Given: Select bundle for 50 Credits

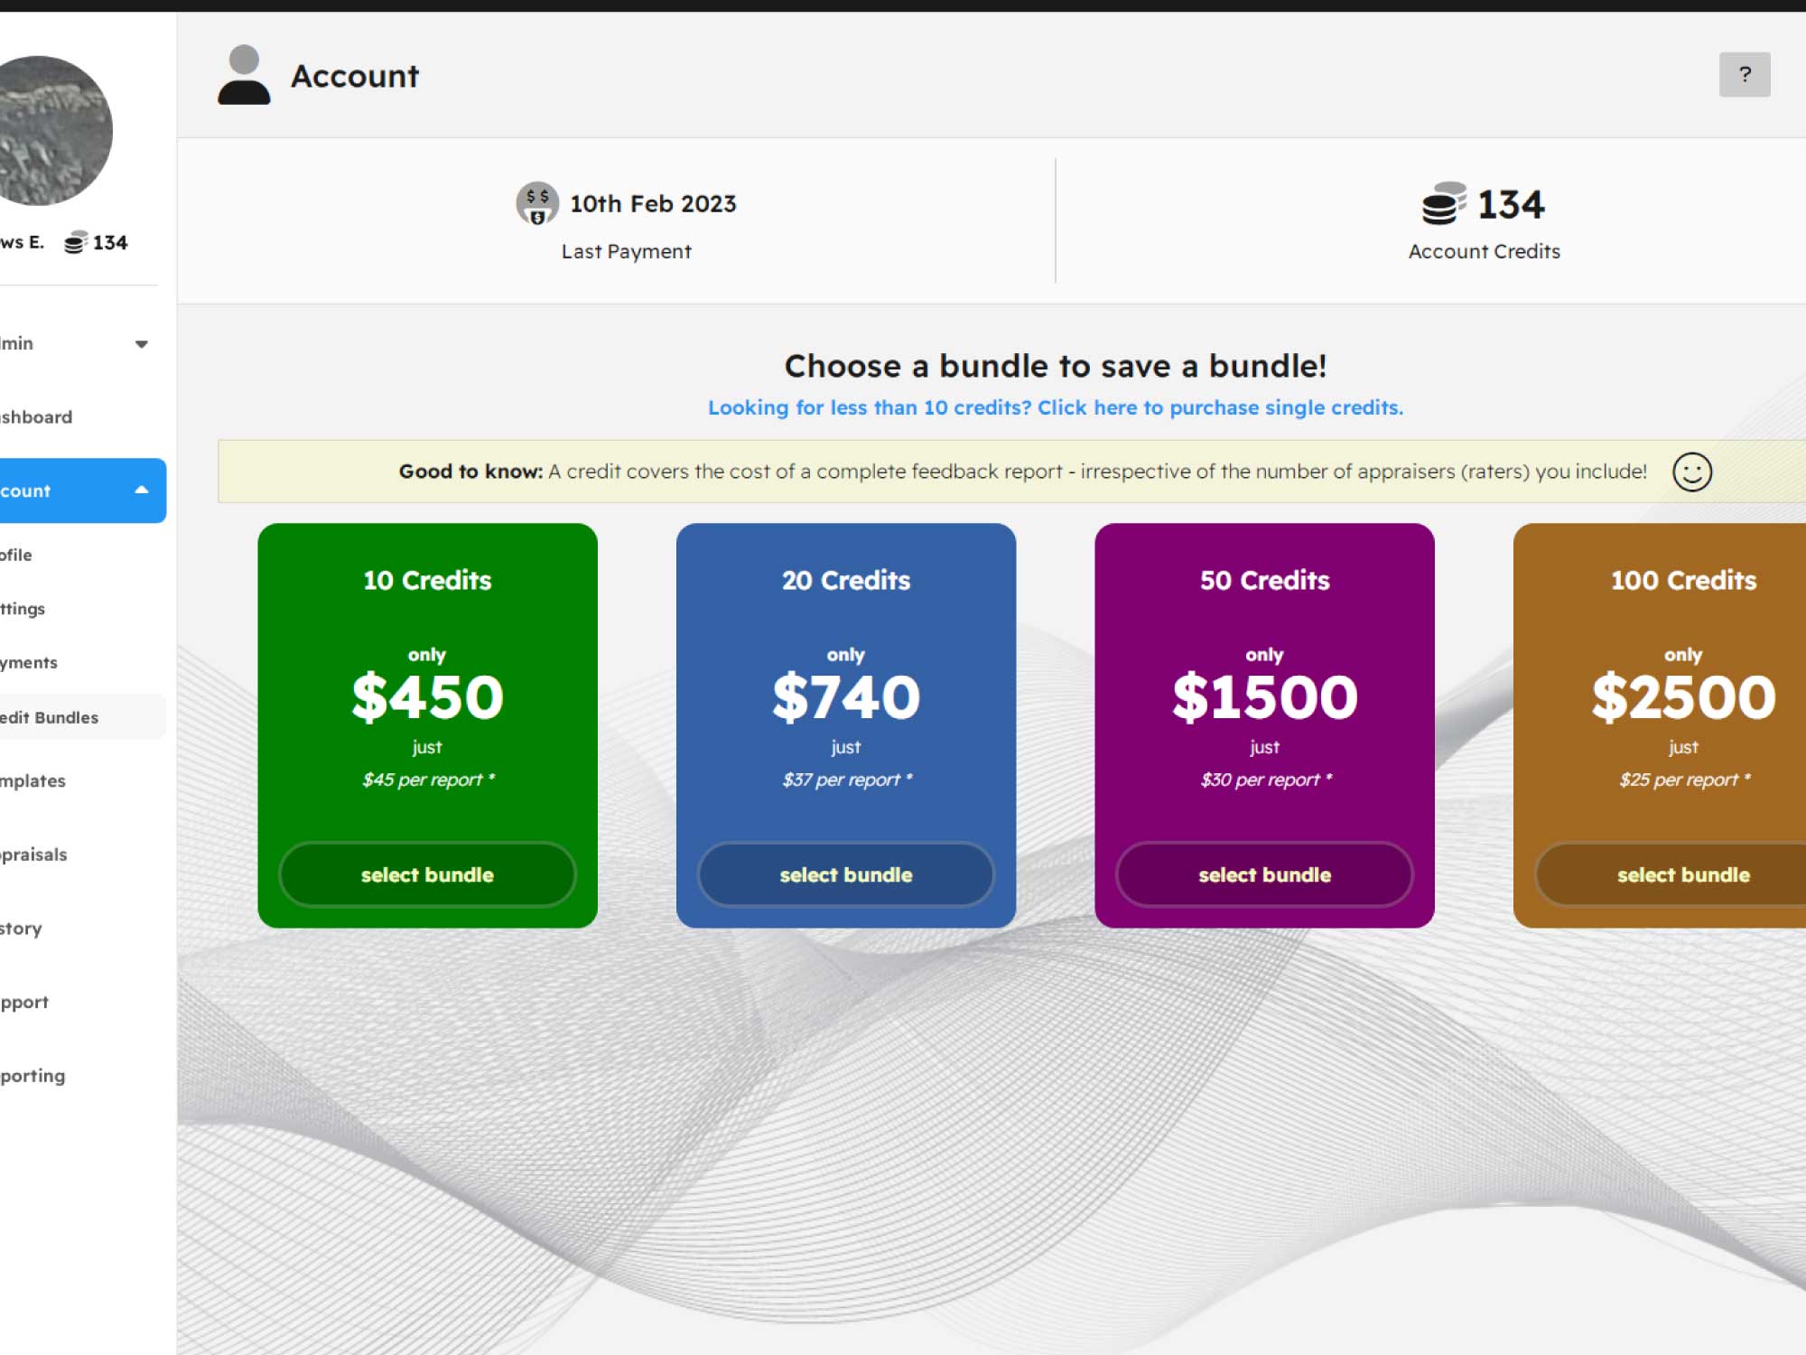Looking at the screenshot, I should click(1264, 874).
